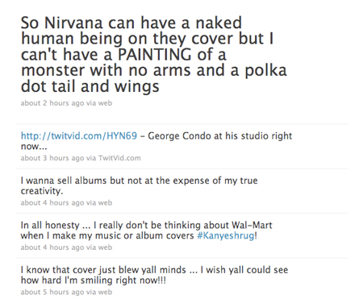Image resolution: width=363 pixels, height=299 pixels.
Task: Click the 'about 3 hours ago' timestamp
Action: pyautogui.click(x=52, y=158)
